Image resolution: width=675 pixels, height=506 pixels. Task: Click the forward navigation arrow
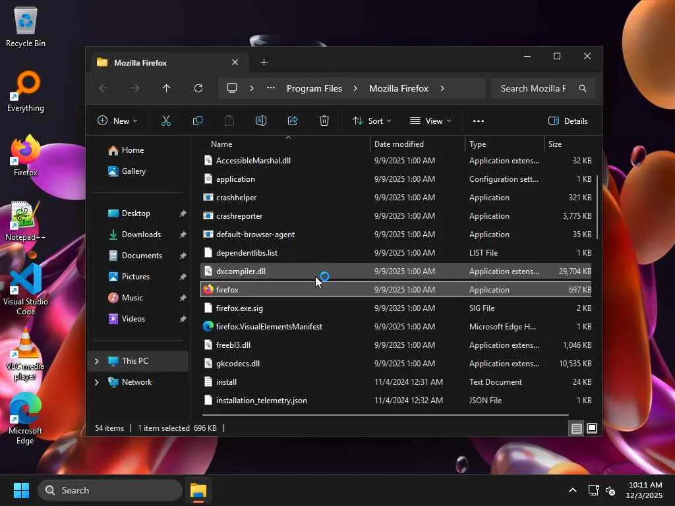pyautogui.click(x=135, y=88)
